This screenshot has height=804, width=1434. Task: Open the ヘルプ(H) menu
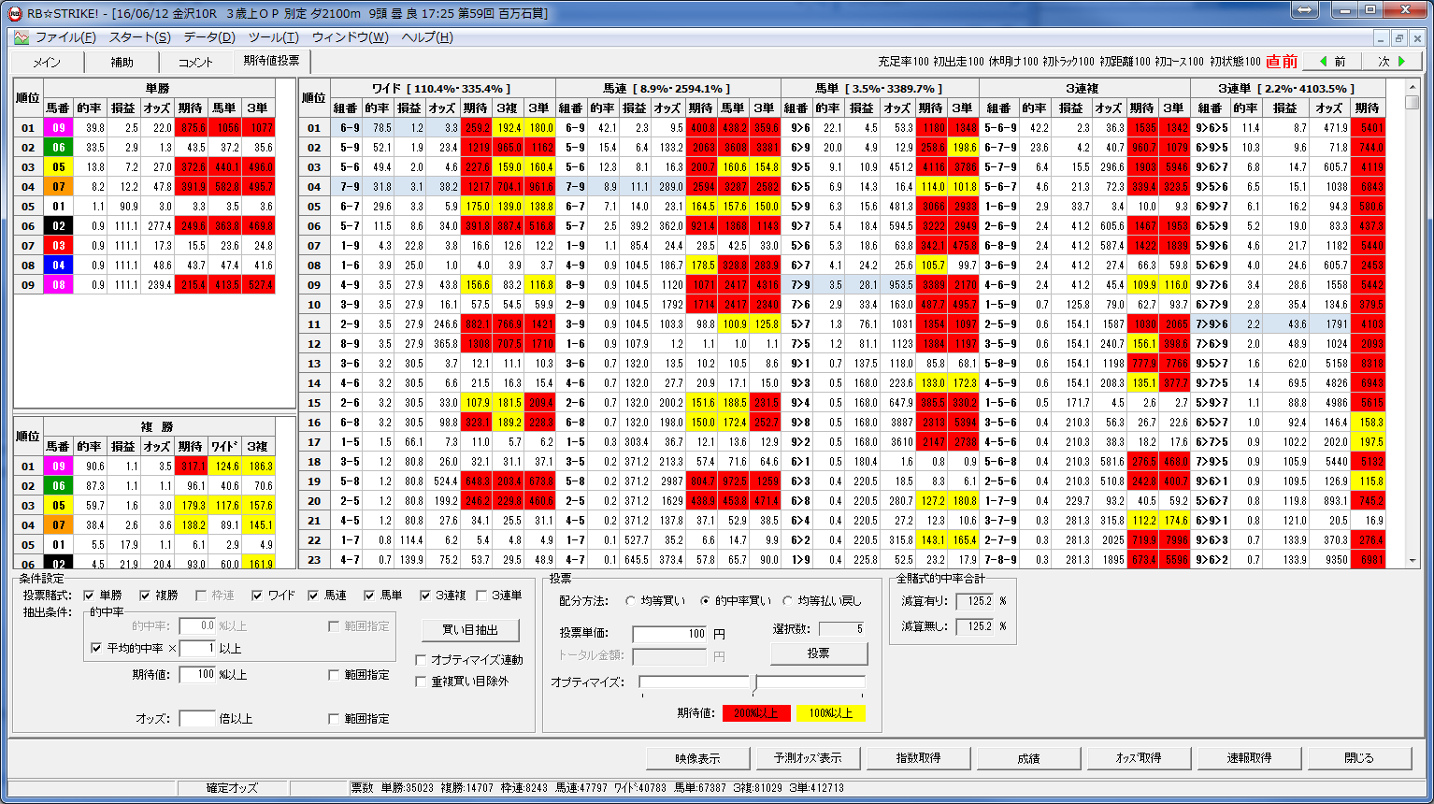[x=427, y=37]
